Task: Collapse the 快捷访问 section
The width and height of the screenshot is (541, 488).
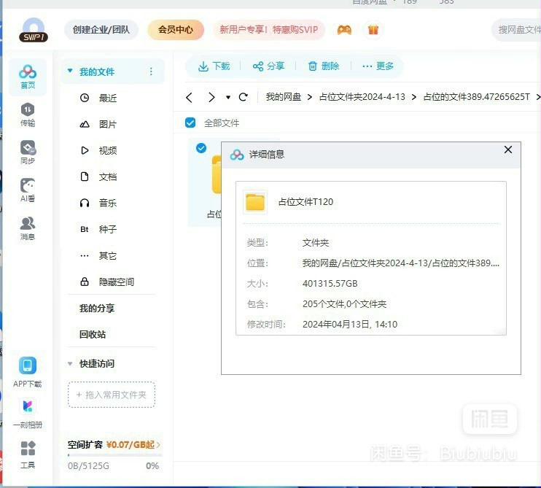Action: pos(70,363)
